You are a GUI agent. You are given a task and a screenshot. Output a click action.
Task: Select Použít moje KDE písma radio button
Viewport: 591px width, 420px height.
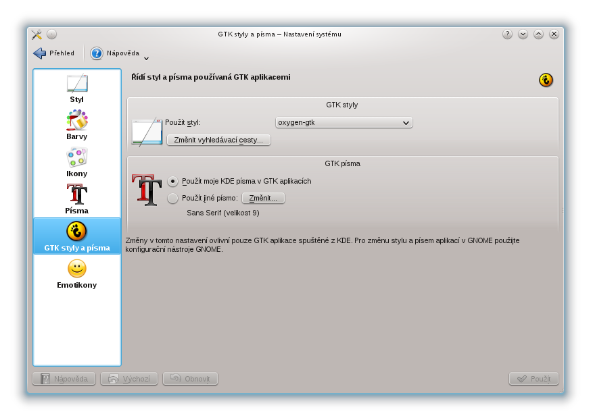point(172,182)
